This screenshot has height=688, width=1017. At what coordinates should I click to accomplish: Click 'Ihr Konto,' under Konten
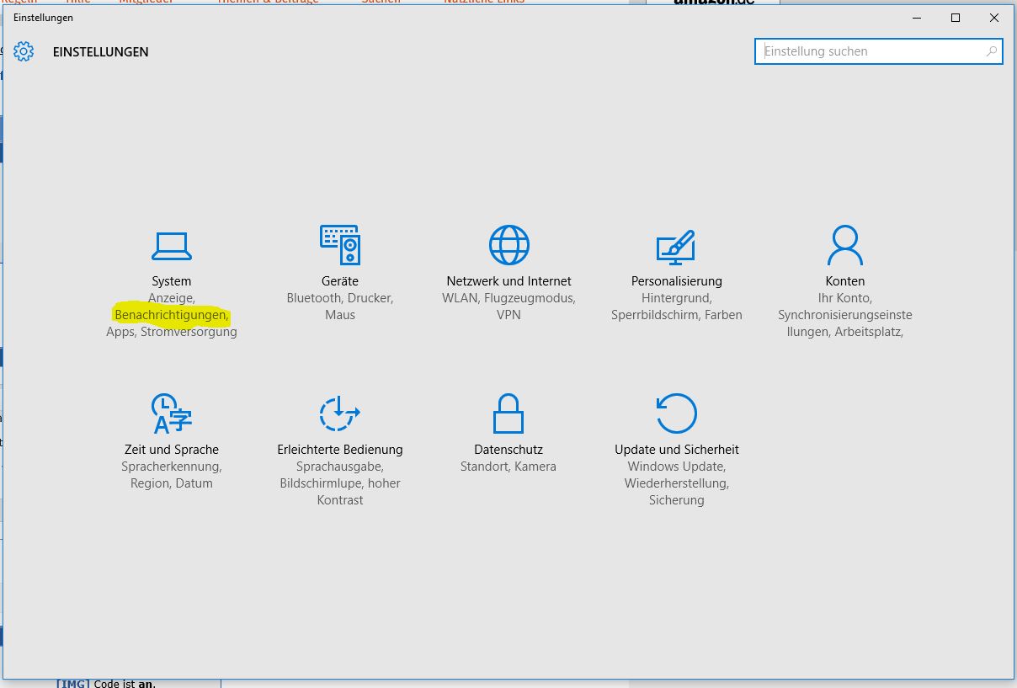point(845,298)
